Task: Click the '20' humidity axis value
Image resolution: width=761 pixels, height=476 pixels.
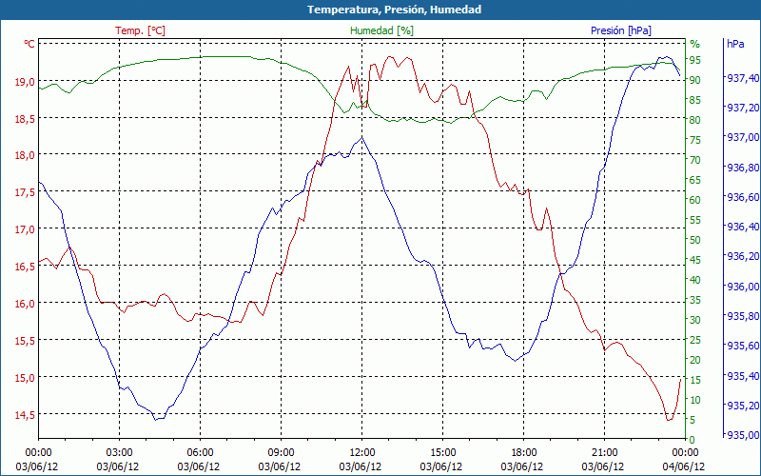Action: tap(695, 360)
